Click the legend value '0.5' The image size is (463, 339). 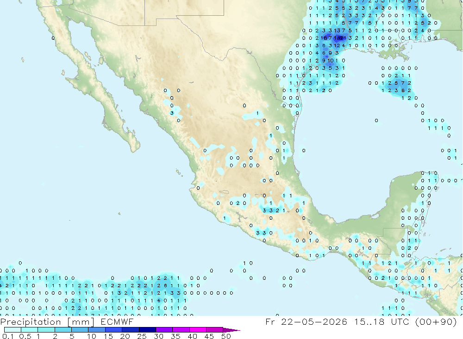pyautogui.click(x=25, y=336)
